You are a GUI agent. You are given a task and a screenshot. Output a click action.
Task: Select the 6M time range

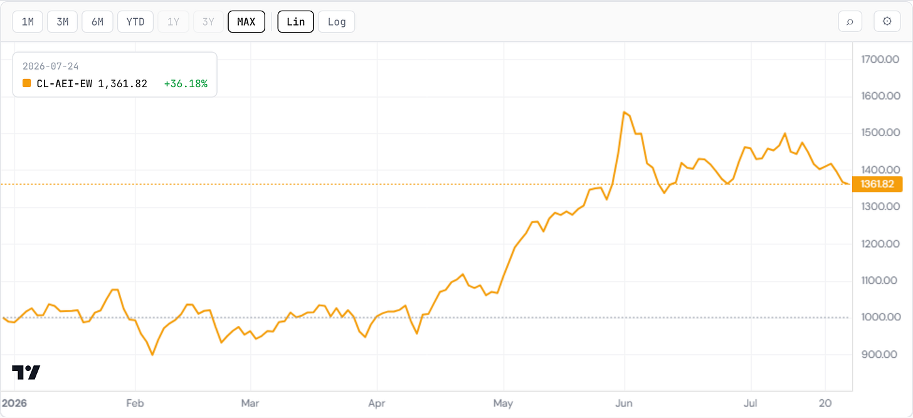click(x=97, y=22)
